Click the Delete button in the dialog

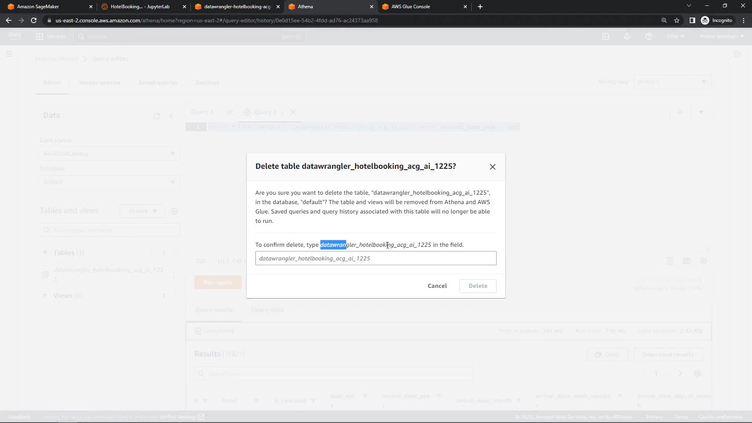click(x=477, y=286)
